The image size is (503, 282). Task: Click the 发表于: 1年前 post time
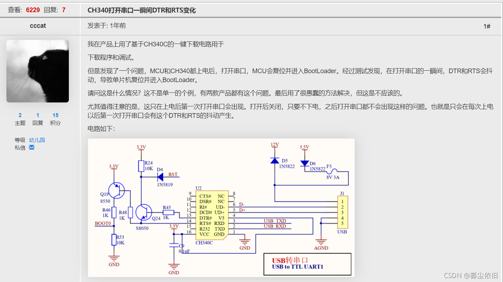(x=107, y=26)
